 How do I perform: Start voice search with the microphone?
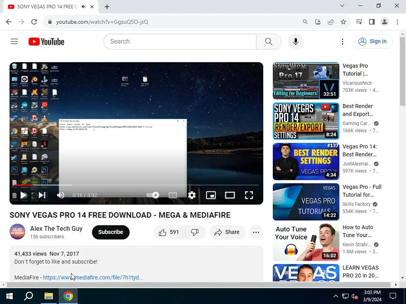coord(296,41)
